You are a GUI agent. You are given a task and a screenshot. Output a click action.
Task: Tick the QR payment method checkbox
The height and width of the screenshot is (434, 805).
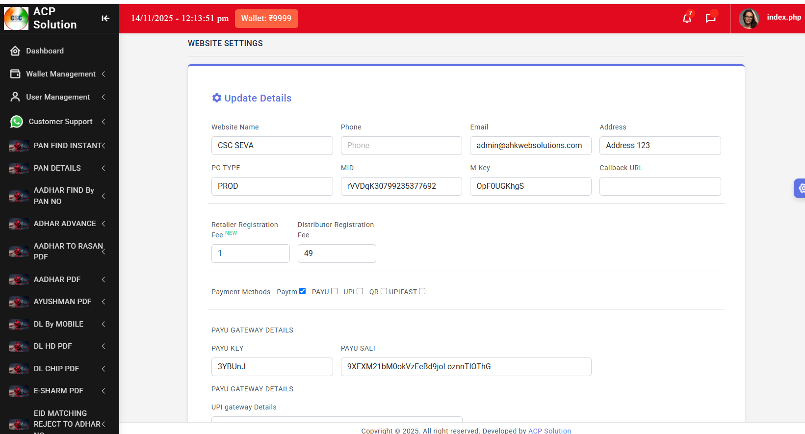(x=384, y=291)
